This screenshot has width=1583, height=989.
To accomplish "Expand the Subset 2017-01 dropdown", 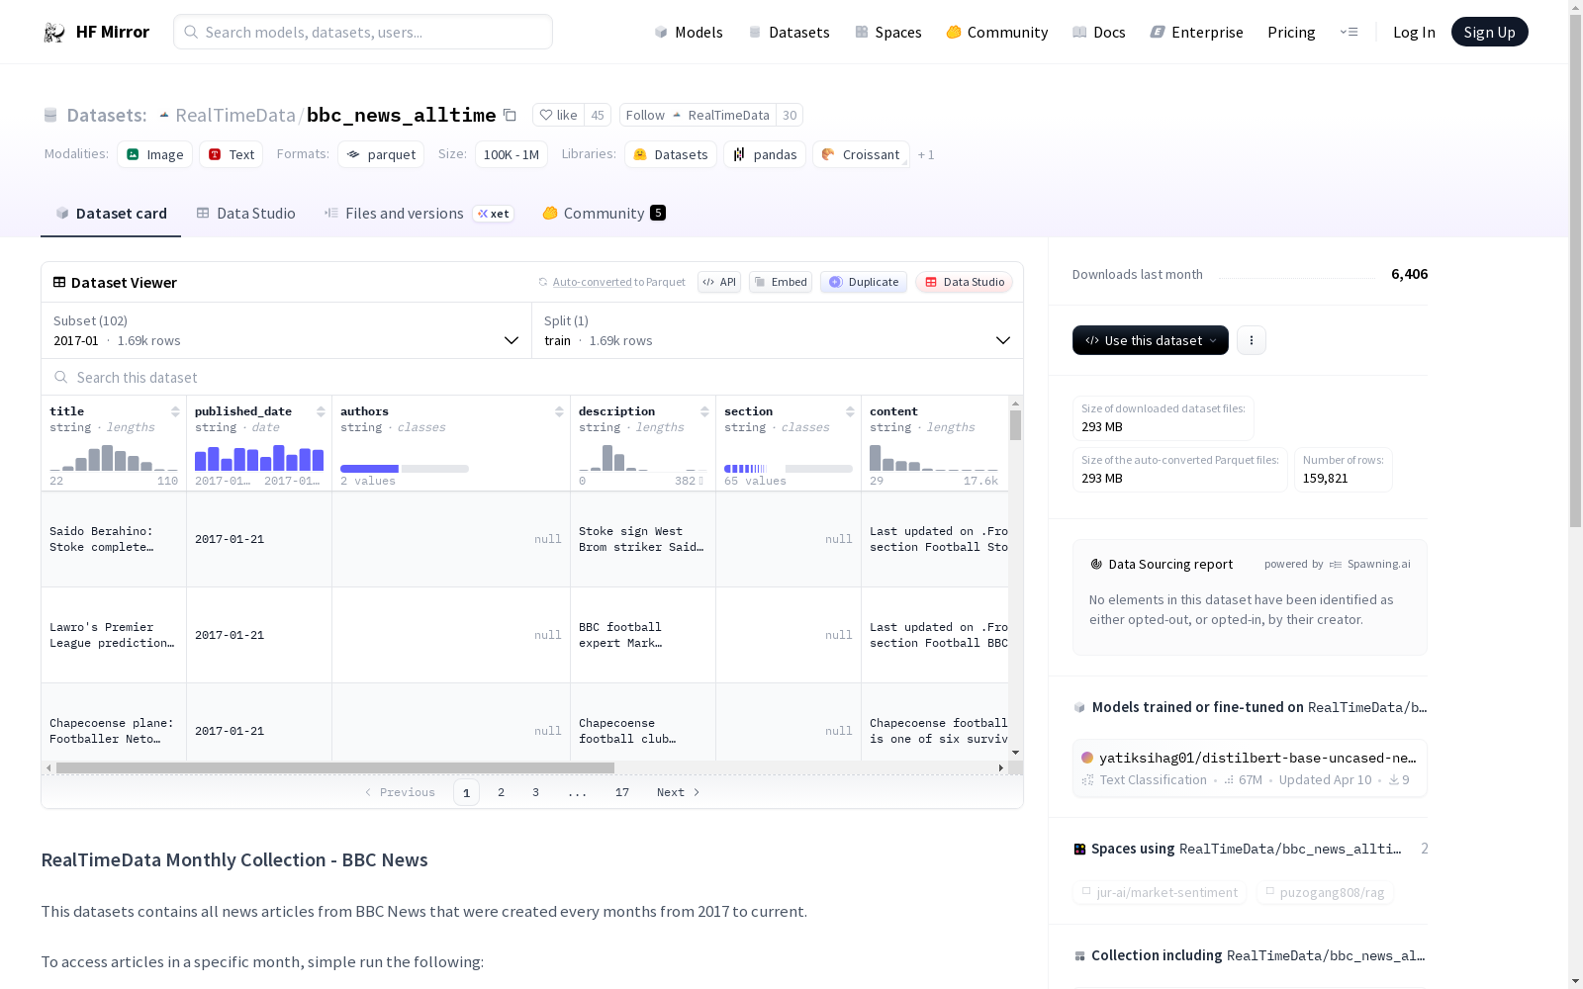I will pyautogui.click(x=286, y=330).
